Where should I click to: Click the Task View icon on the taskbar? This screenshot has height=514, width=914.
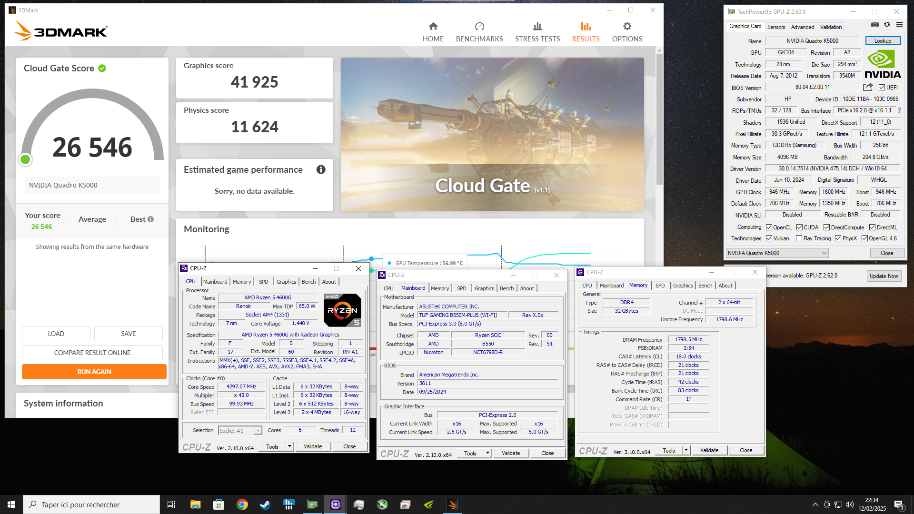point(171,504)
